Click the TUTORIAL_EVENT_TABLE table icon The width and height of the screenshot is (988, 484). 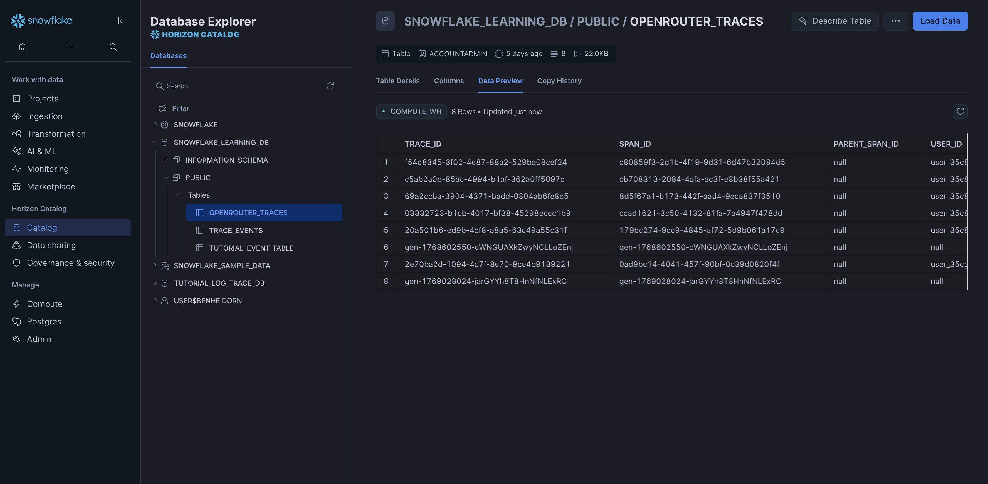[199, 248]
